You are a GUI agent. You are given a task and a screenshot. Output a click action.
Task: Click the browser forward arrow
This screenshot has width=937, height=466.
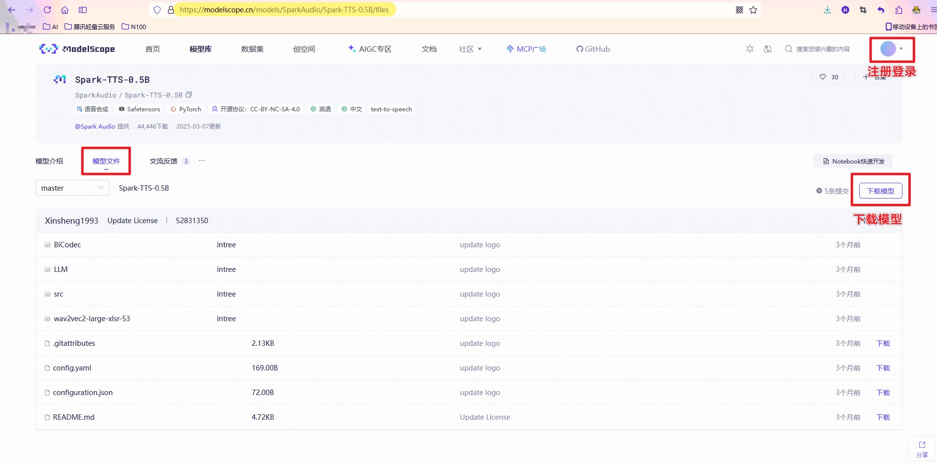point(30,10)
